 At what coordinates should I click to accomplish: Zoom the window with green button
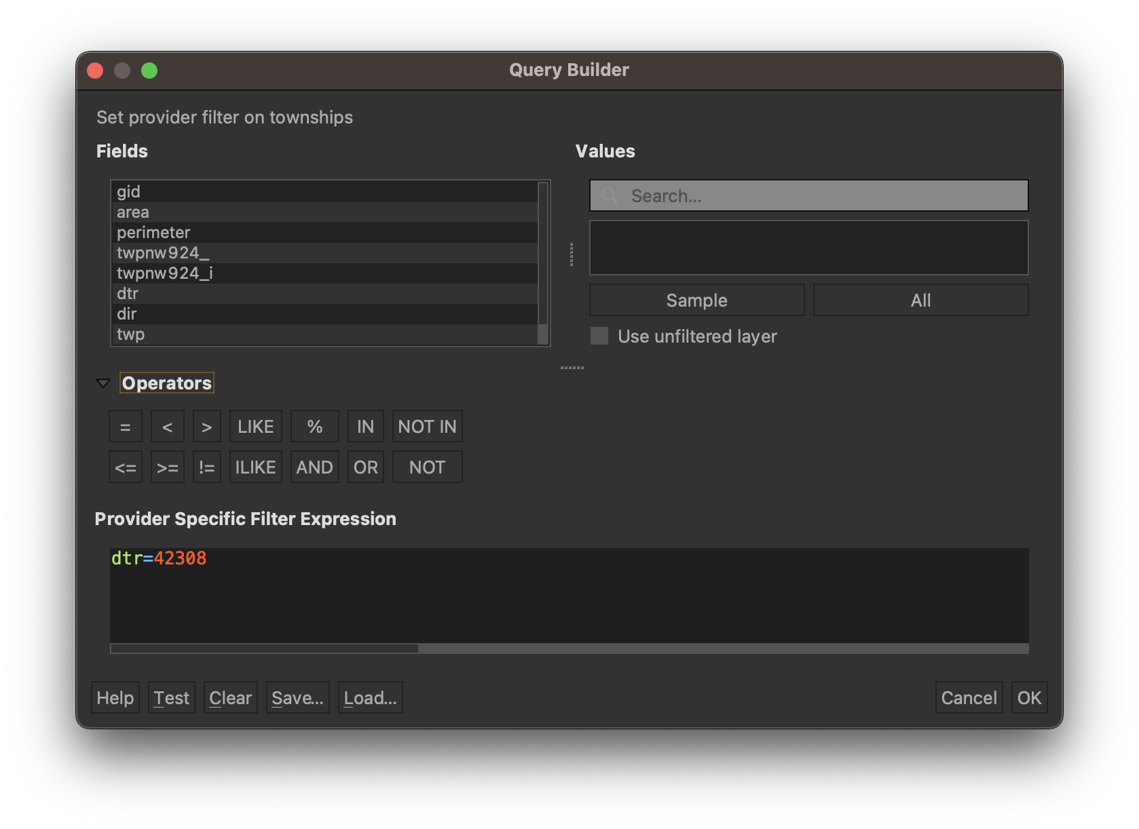[149, 71]
